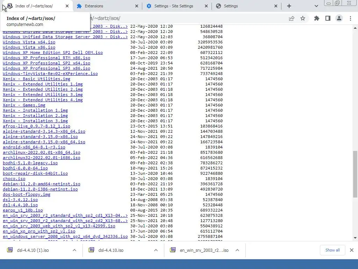Click the dsl-4.4.10.iso download file icon

coord(91,249)
